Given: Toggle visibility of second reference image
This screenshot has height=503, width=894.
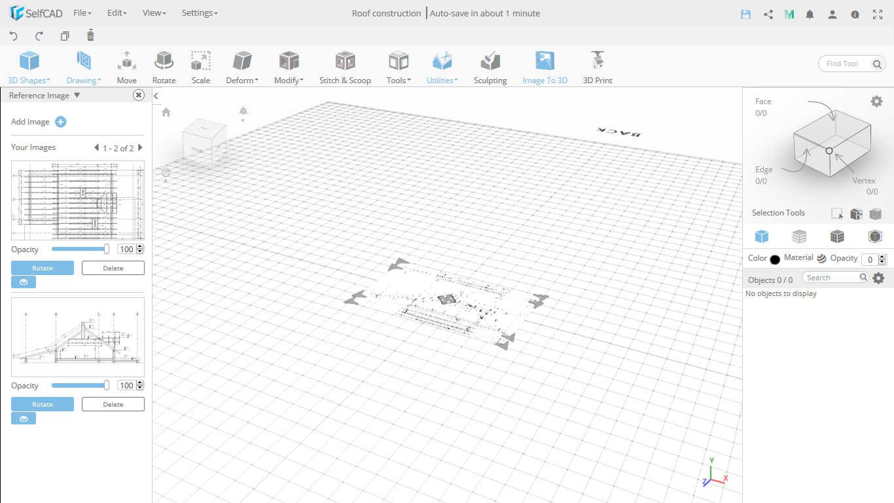Looking at the screenshot, I should [x=24, y=419].
